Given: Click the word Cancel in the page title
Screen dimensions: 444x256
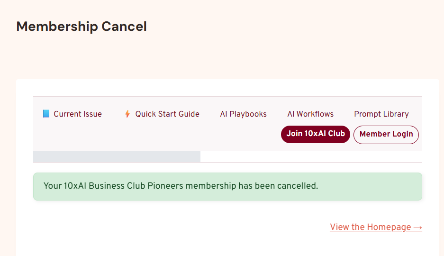Looking at the screenshot, I should point(124,27).
